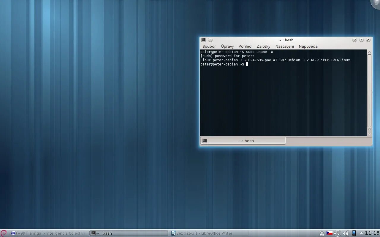Viewport: 380px width, 237px height.
Task: Click the Czech flag keyboard layout indicator
Action: click(x=330, y=233)
